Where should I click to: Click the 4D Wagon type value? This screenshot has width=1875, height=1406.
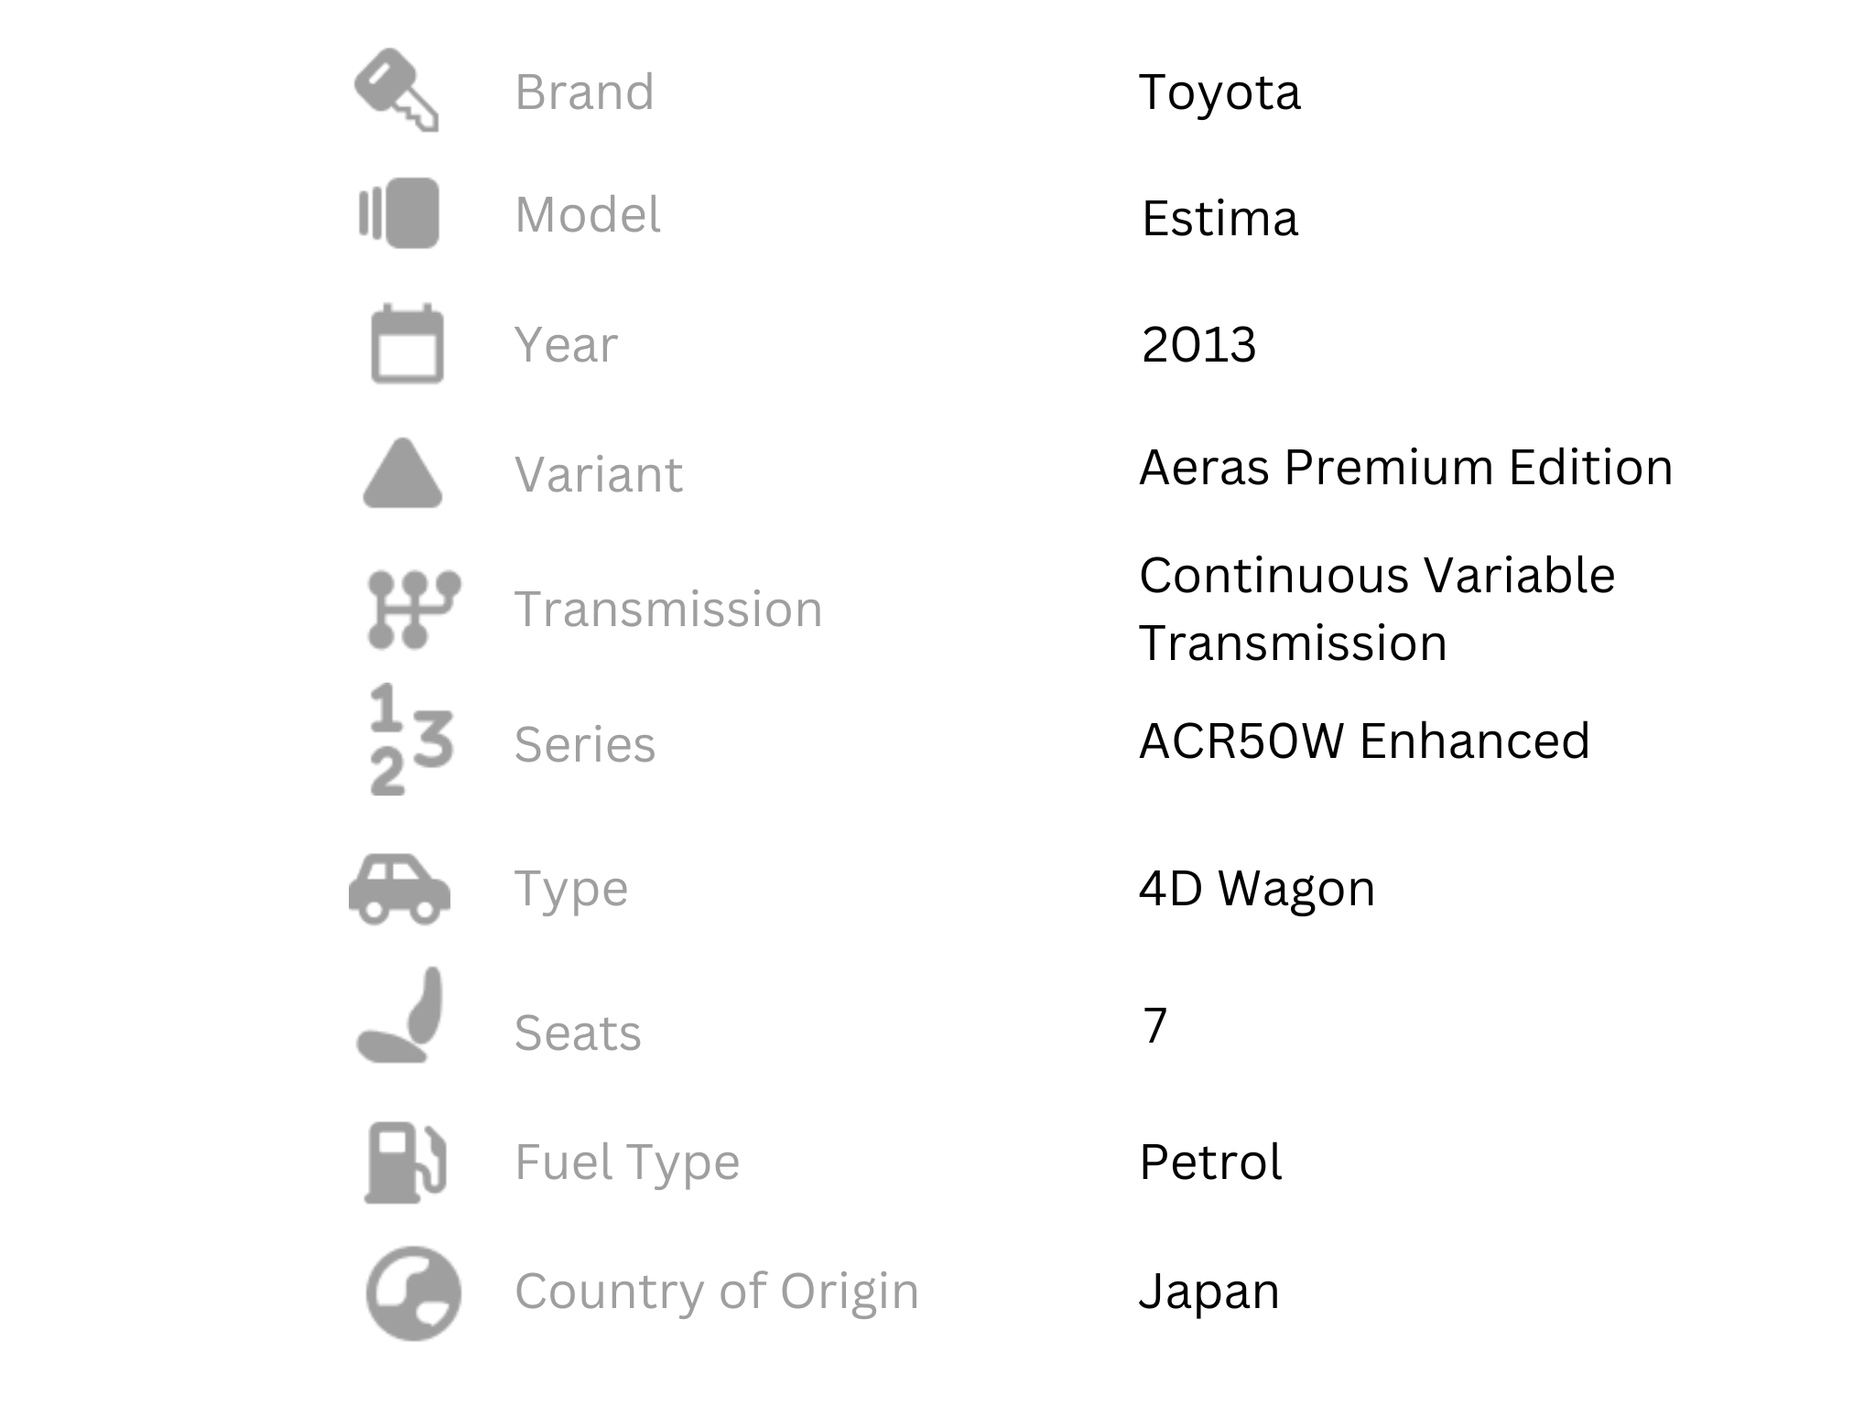tap(1257, 889)
